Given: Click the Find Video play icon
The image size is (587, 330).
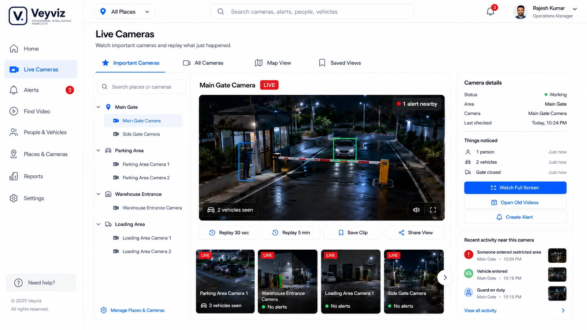Looking at the screenshot, I should [x=14, y=111].
